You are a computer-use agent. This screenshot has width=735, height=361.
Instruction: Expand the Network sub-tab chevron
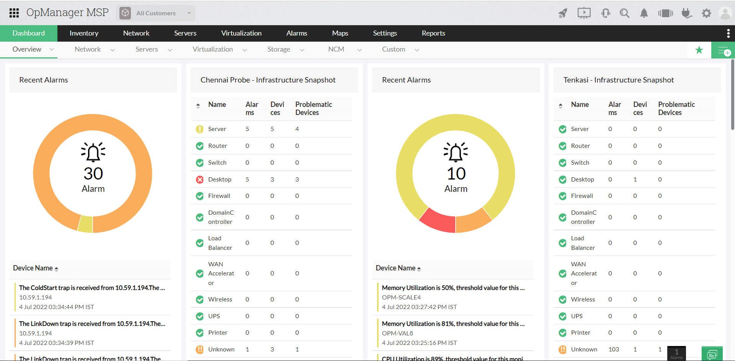click(x=113, y=50)
